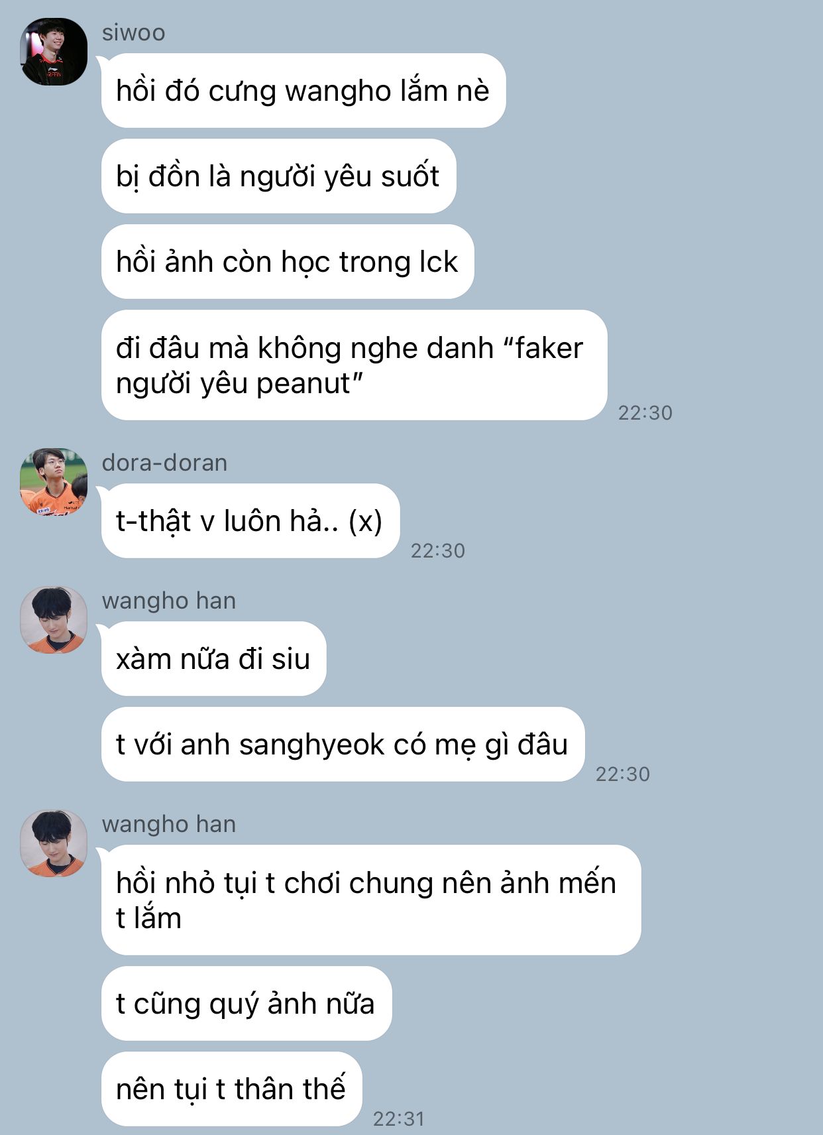Tap the 22:31 timestamp
The height and width of the screenshot is (1135, 823).
(399, 1119)
